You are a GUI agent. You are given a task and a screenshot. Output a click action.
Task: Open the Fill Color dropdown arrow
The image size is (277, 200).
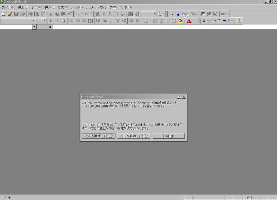pyautogui.click(x=185, y=21)
